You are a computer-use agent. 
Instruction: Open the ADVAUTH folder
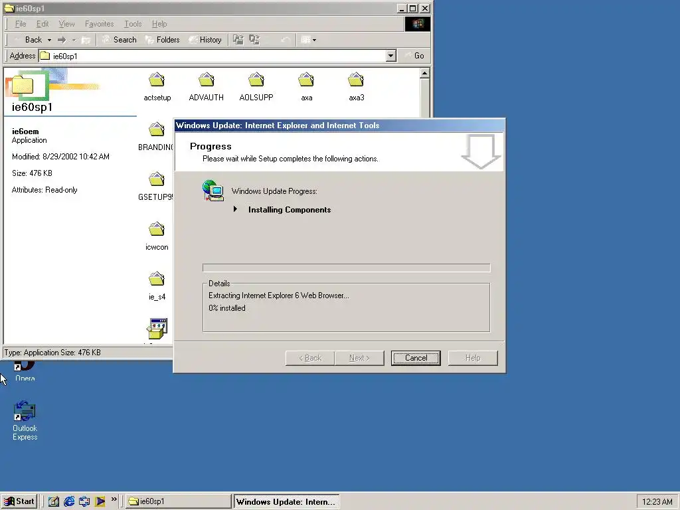pos(207,87)
